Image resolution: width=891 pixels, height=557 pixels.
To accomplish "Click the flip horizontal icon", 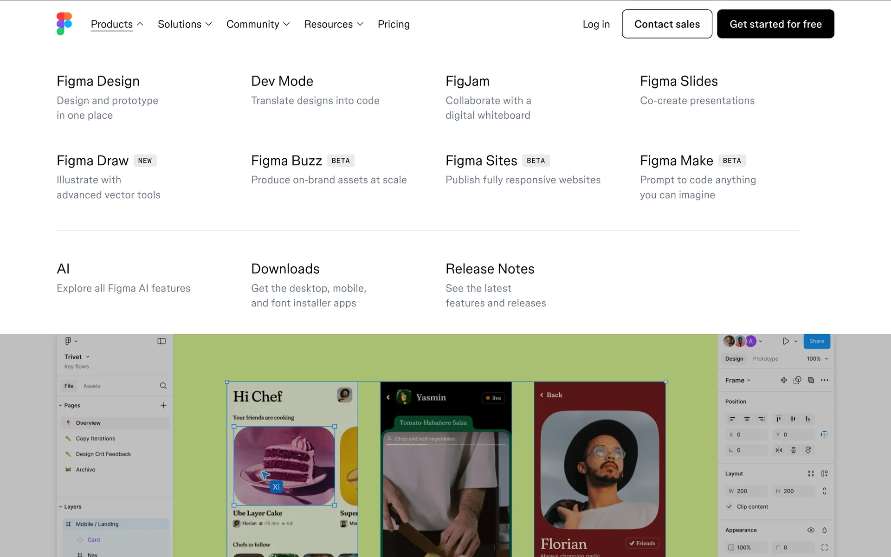I will [x=779, y=450].
